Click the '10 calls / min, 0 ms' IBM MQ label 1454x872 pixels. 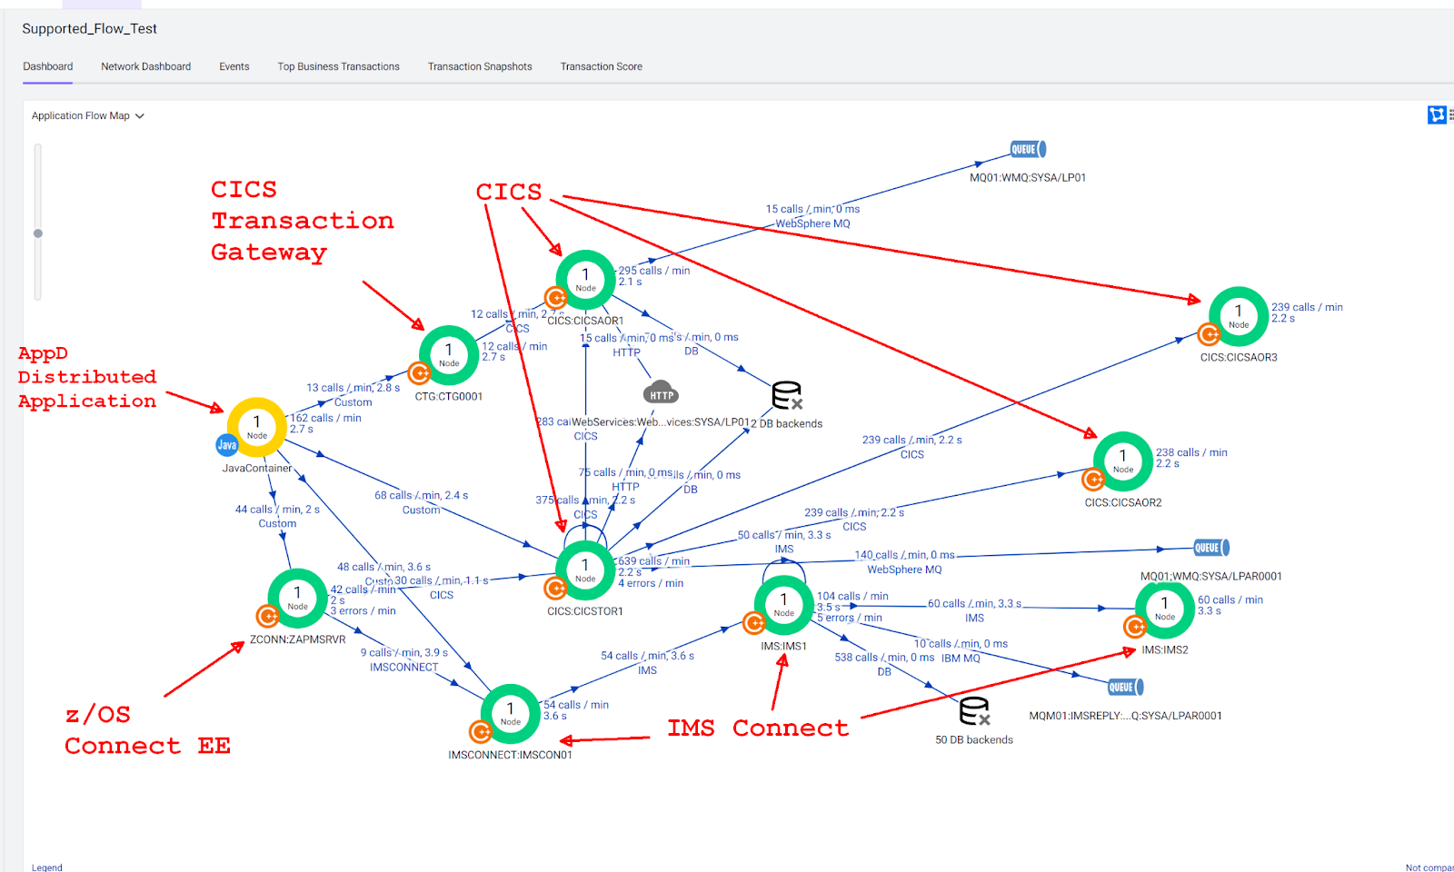(961, 644)
